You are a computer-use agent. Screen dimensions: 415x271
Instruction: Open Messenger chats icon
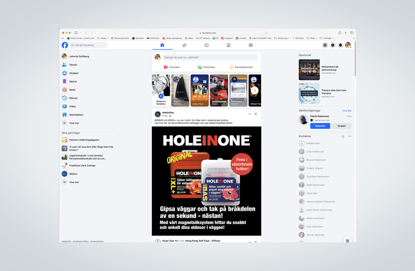[x=333, y=45]
